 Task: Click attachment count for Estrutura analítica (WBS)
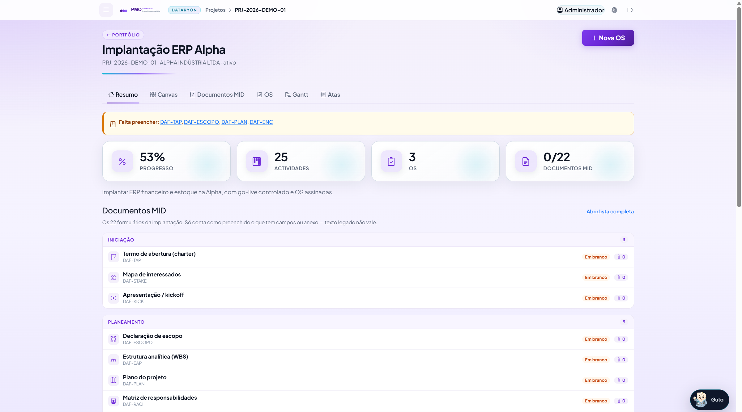[x=621, y=360]
